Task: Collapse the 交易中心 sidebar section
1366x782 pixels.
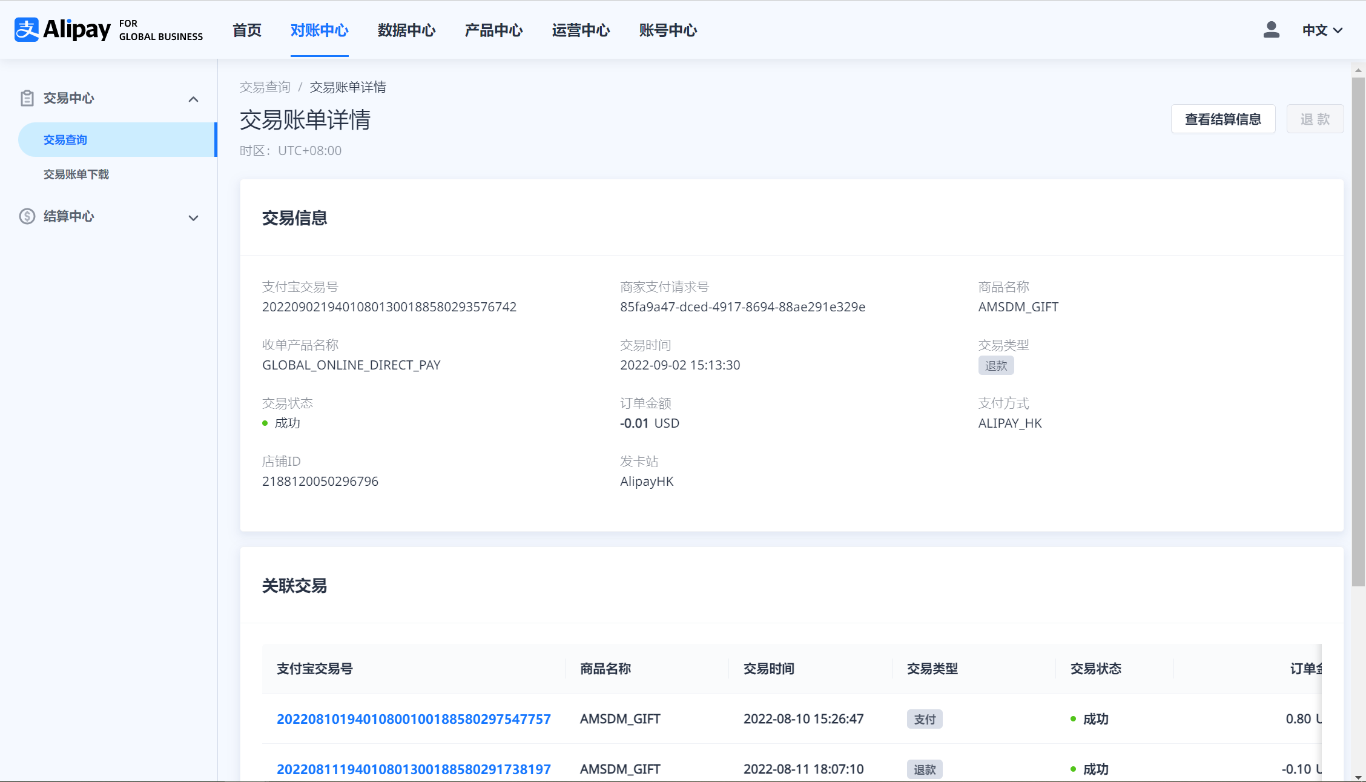Action: pos(193,99)
